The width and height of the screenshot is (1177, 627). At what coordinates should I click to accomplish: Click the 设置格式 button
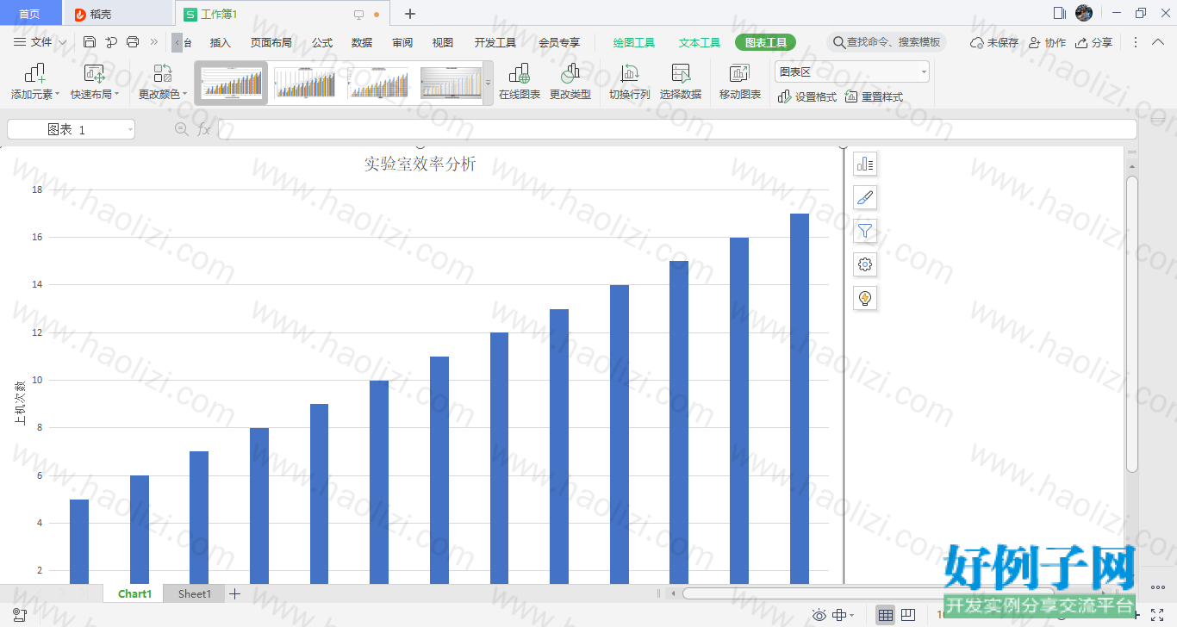807,97
